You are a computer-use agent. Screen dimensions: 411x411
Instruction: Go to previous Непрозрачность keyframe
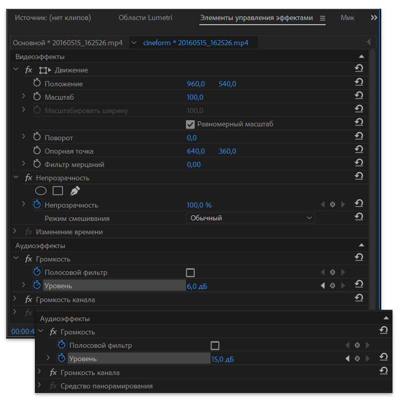(323, 204)
